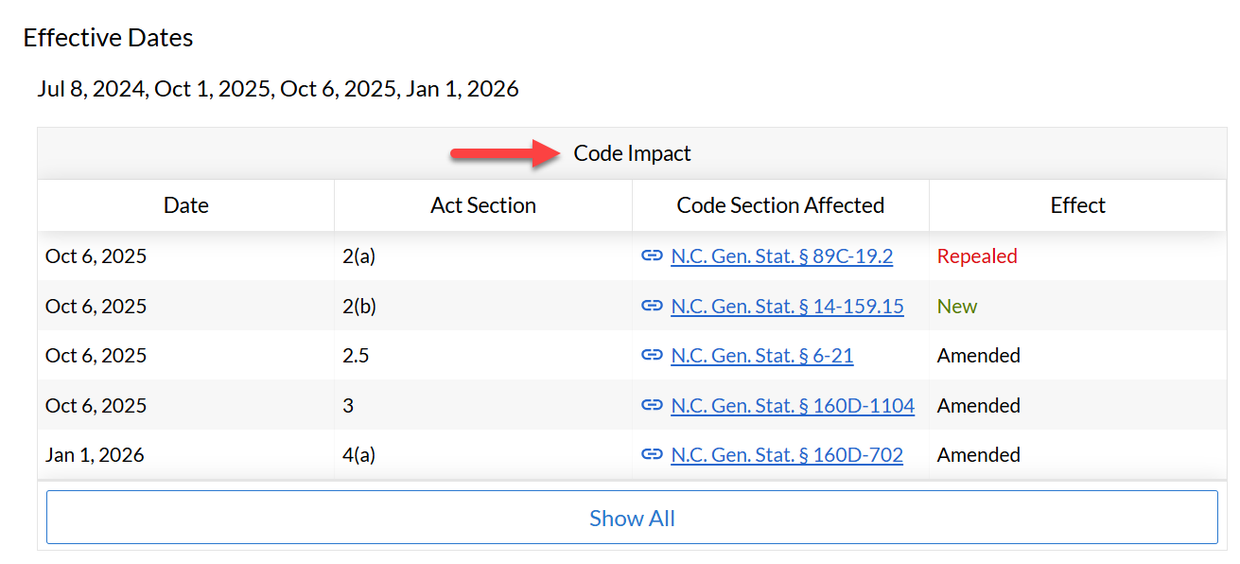Click link icon beside § 89C-19.2
This screenshot has height=564, width=1240.
(x=652, y=256)
